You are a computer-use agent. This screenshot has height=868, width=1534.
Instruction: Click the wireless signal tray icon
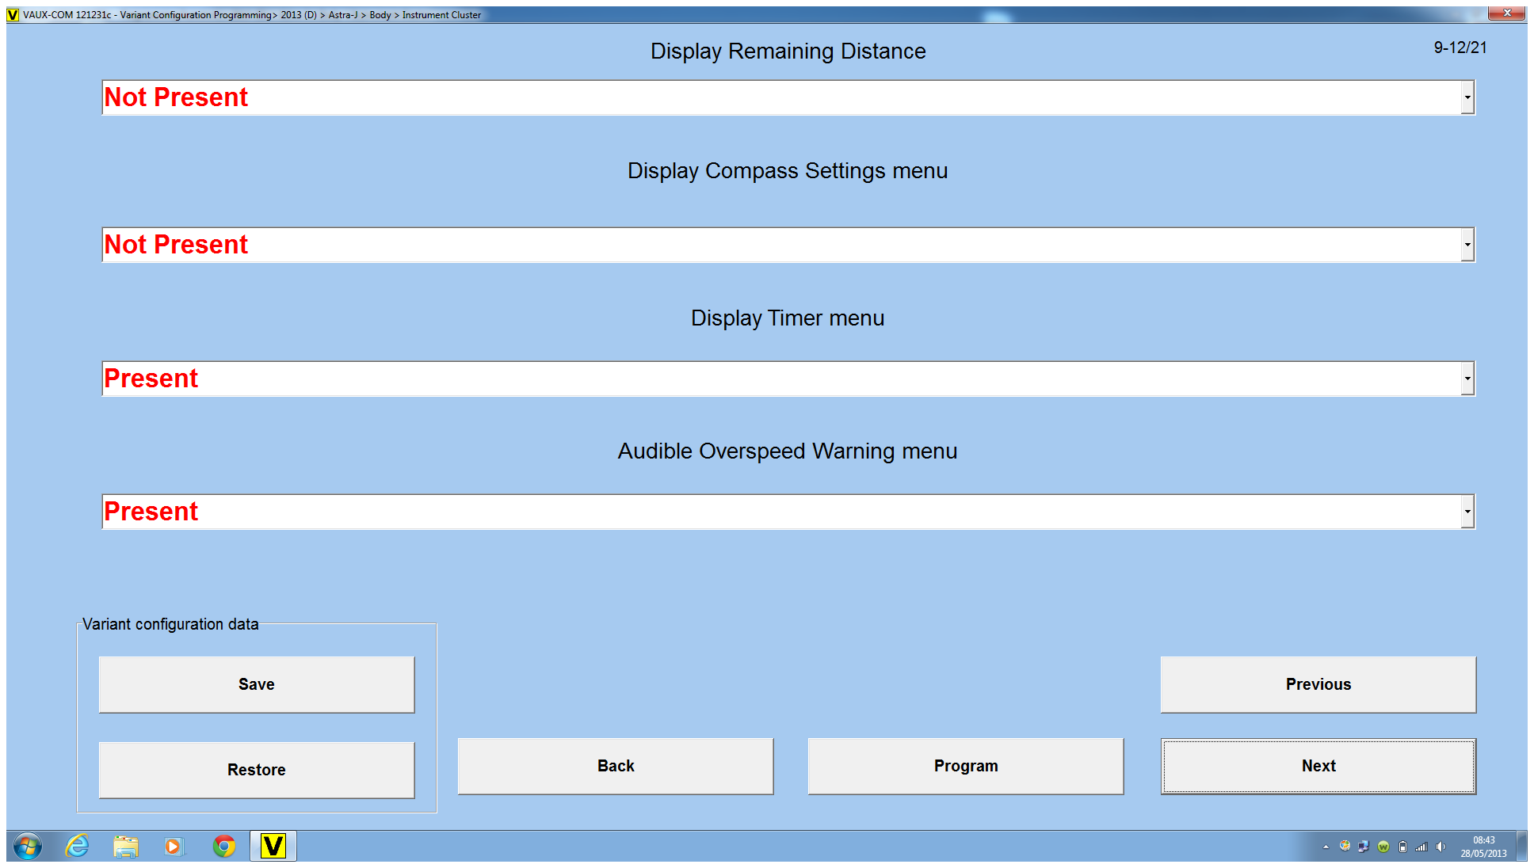click(x=1421, y=847)
